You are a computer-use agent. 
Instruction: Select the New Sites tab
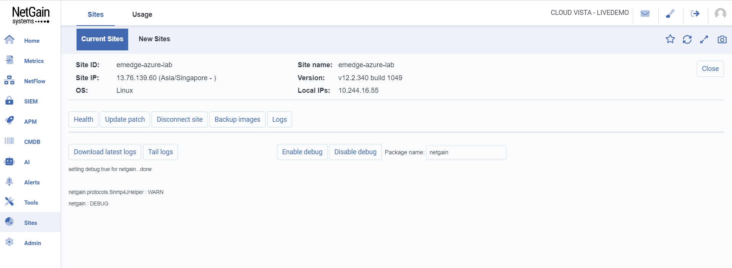(155, 39)
